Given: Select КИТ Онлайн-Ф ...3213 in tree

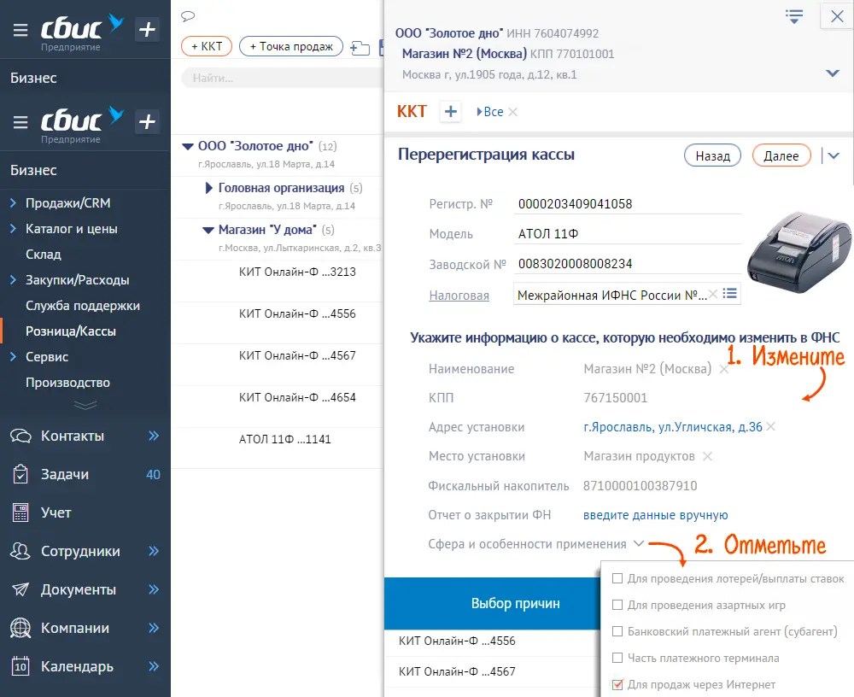Looking at the screenshot, I should (x=297, y=272).
